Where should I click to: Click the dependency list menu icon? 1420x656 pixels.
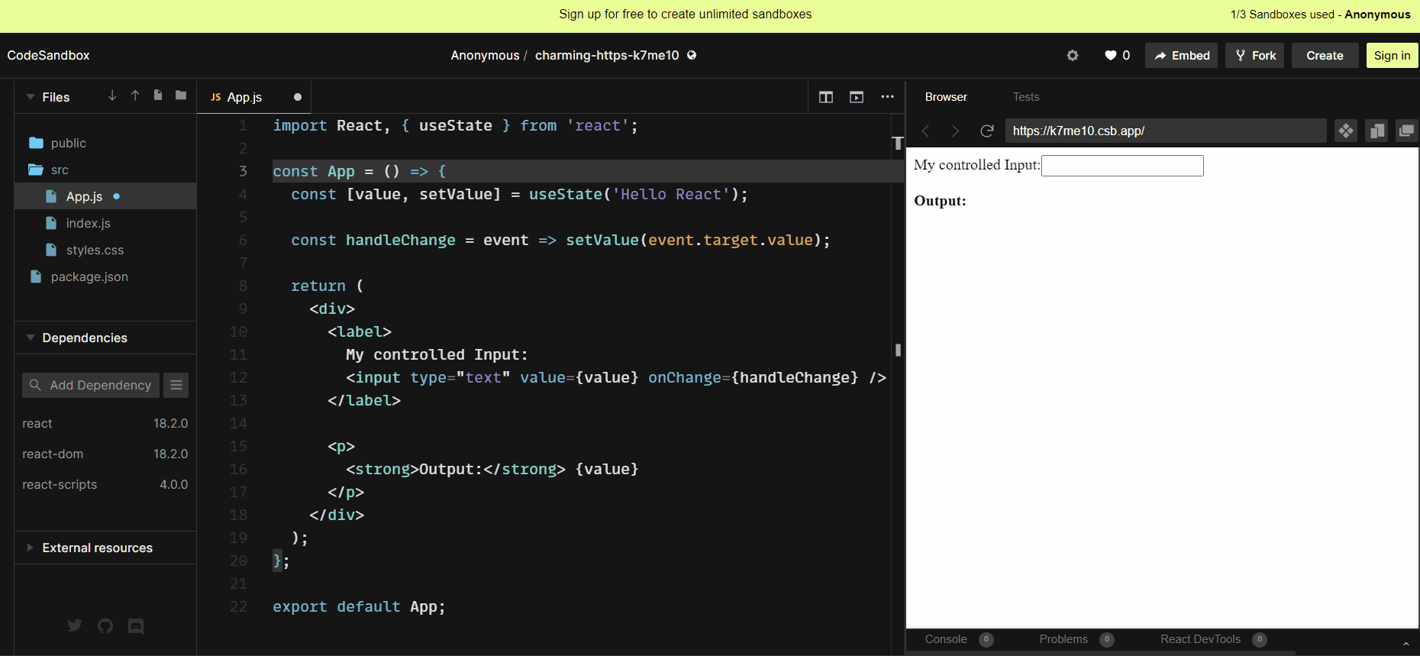pyautogui.click(x=176, y=385)
